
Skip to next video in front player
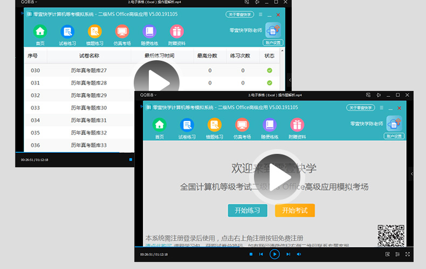tap(288, 254)
